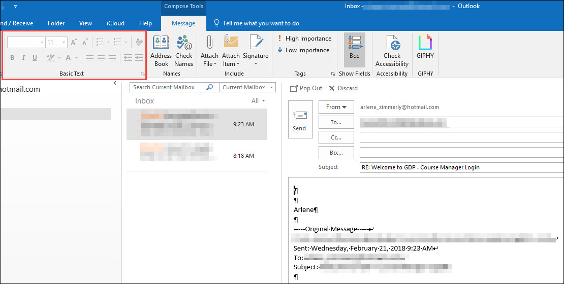The height and width of the screenshot is (284, 564).
Task: Run Check Names on recipients
Action: coord(184,51)
